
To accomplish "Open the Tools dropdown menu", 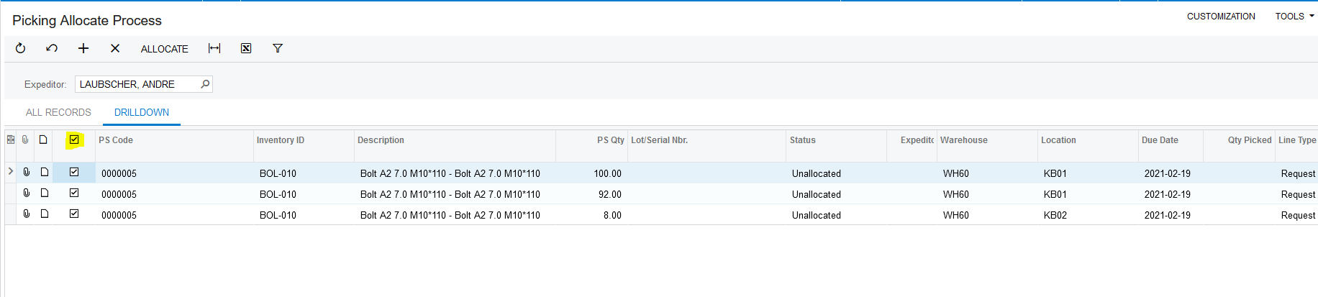I will (1294, 16).
